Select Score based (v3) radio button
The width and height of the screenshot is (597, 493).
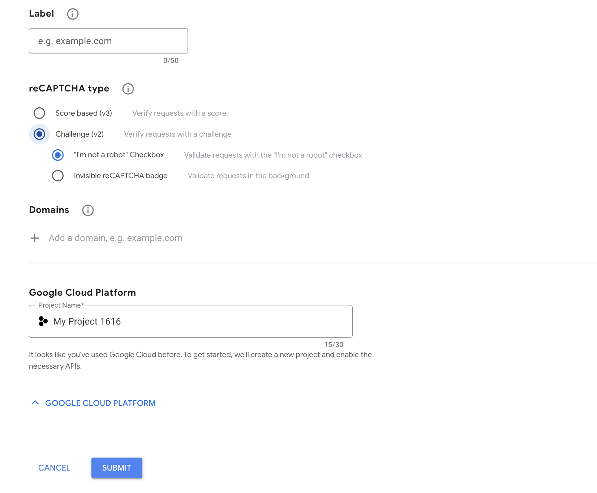pyautogui.click(x=39, y=113)
